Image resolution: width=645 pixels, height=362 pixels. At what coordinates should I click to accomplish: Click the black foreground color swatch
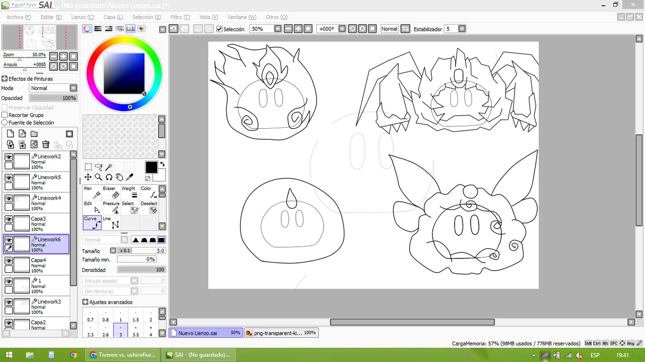click(x=151, y=167)
